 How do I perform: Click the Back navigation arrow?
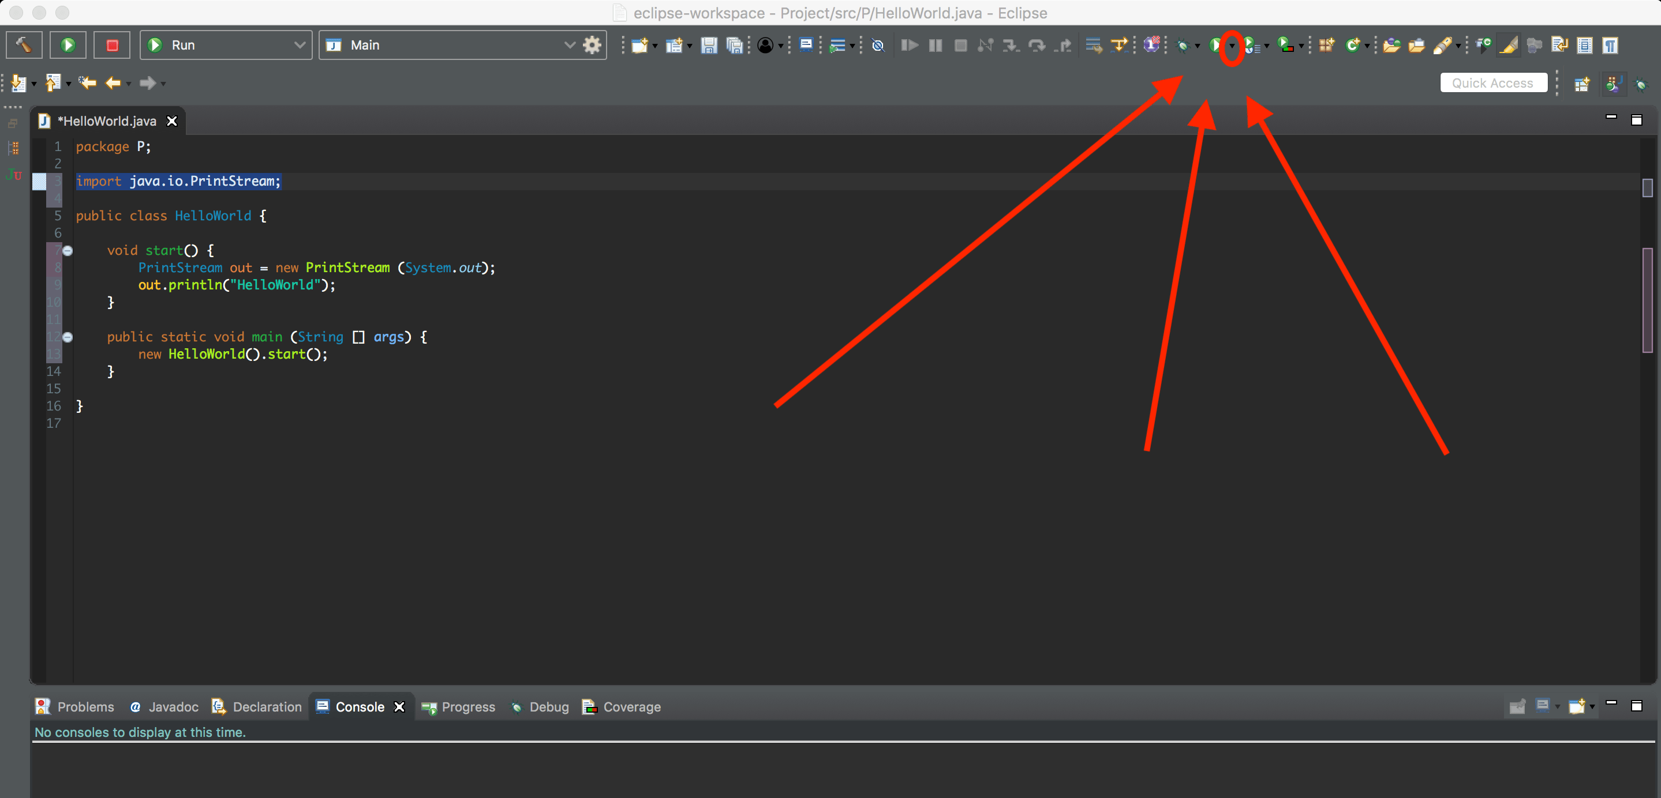(x=114, y=83)
